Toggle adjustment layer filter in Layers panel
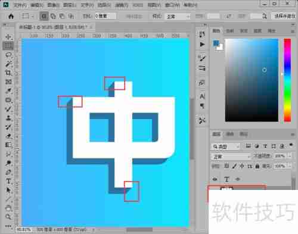This screenshot has width=298, height=234. click(x=257, y=146)
